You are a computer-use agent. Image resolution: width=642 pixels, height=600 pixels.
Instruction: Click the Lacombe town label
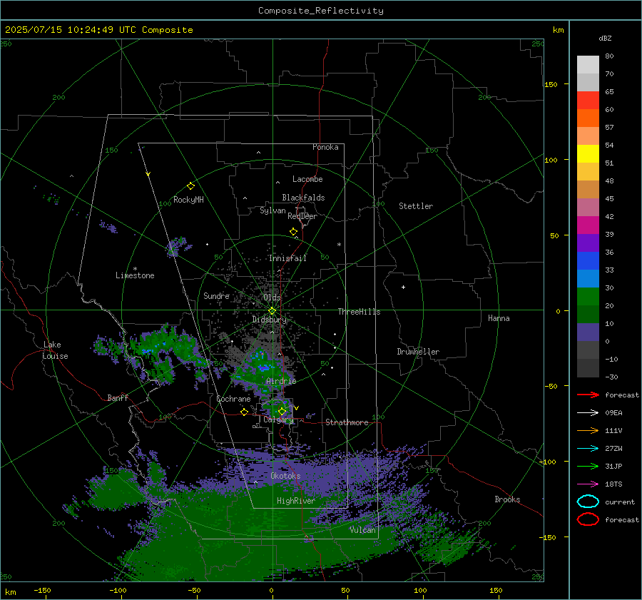pyautogui.click(x=307, y=179)
